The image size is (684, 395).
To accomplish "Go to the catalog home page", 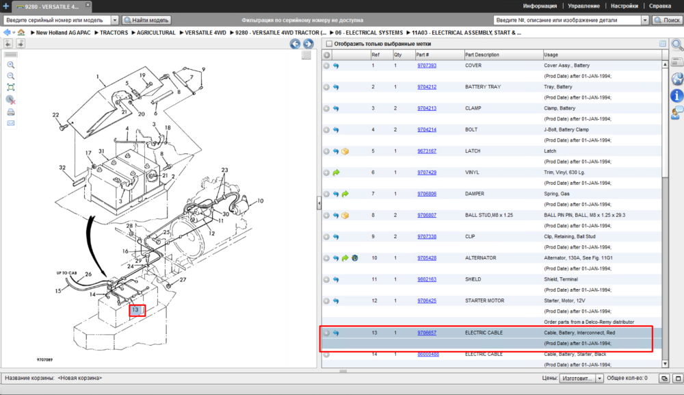I will click(x=21, y=32).
